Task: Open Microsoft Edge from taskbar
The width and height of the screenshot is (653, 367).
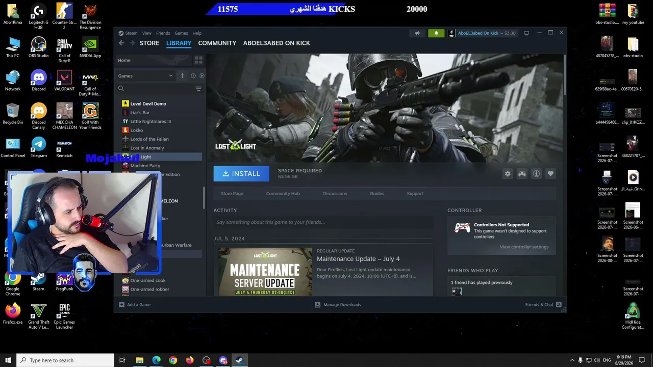Action: pos(156,360)
